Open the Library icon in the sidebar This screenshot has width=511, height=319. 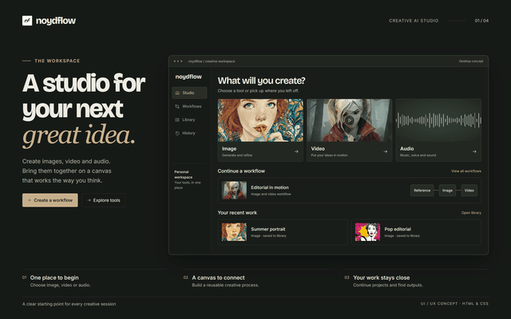click(177, 120)
